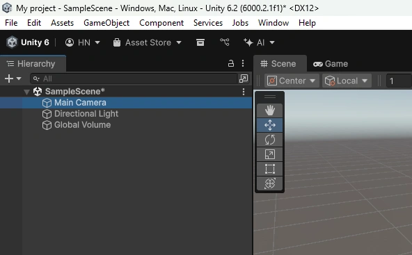Open the Services menu
The height and width of the screenshot is (255, 412).
[x=208, y=23]
